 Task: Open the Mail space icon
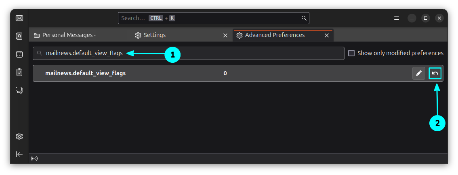pos(19,18)
